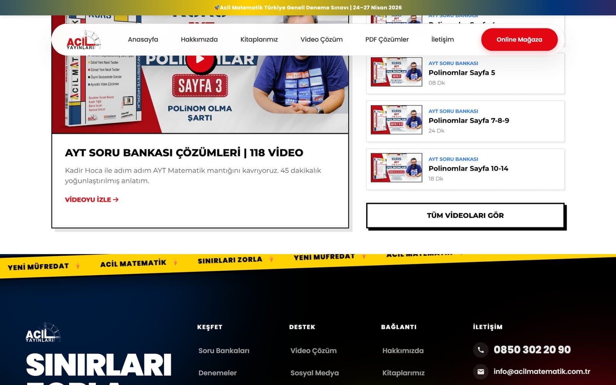616x385 pixels.
Task: Click the white Acil Yayınları footer logo
Action: [43, 333]
